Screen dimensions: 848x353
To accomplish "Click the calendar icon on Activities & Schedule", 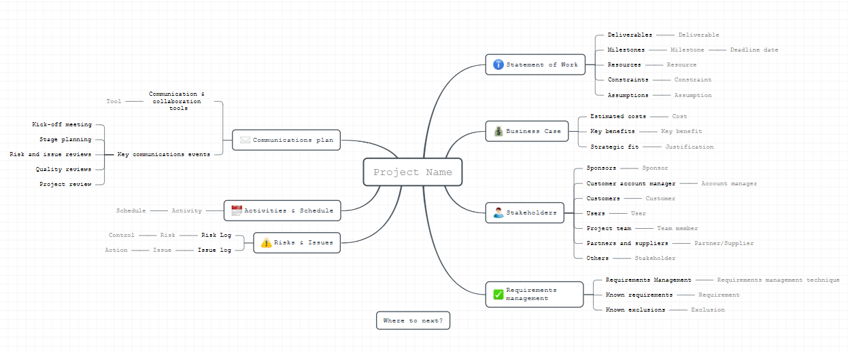I will pos(237,210).
